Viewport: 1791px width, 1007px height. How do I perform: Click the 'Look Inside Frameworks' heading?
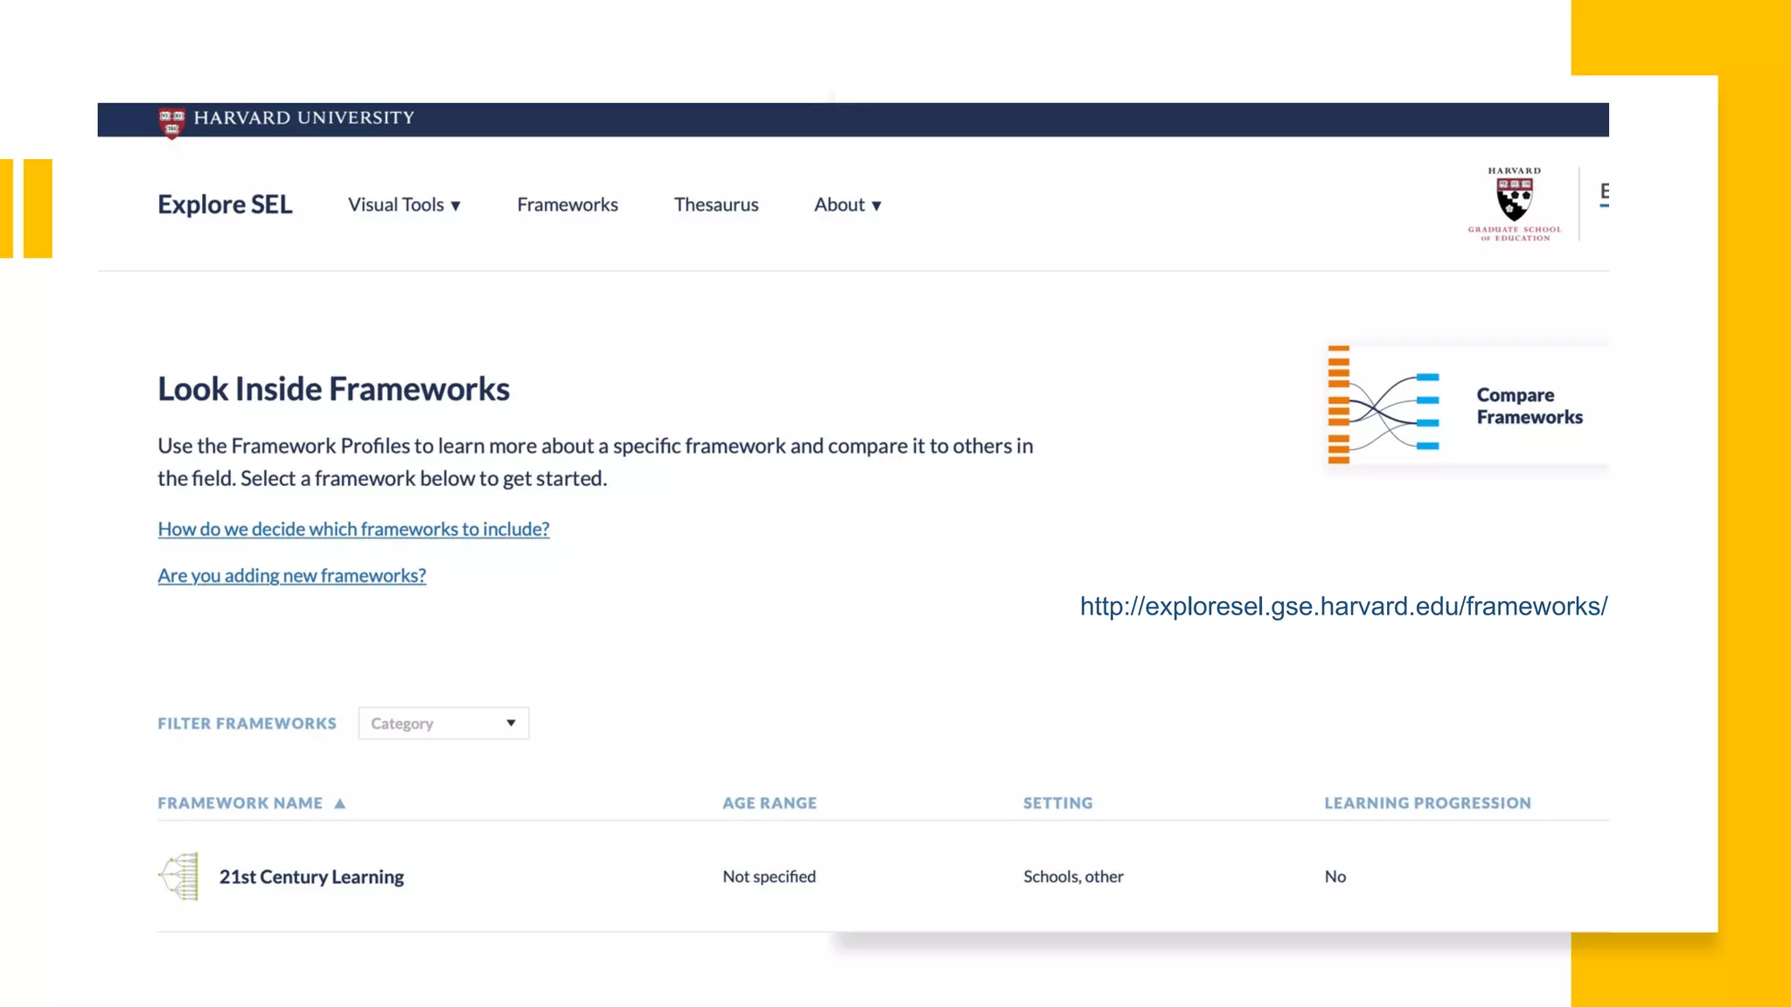[333, 389]
